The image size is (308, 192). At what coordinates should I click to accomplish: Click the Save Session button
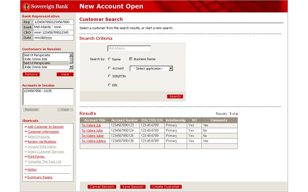[x=132, y=187]
